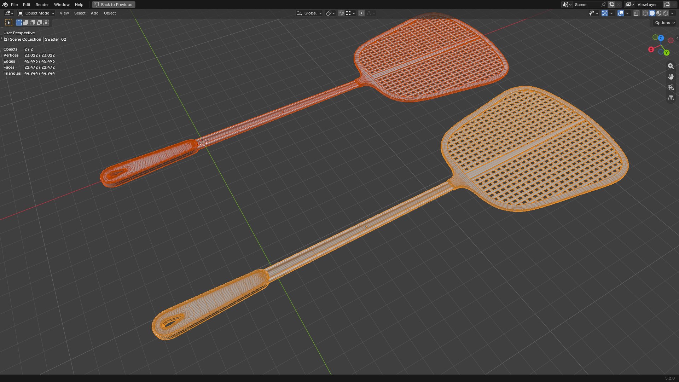Open the shading options dropdown arrow
This screenshot has height=382, width=679.
(672, 13)
